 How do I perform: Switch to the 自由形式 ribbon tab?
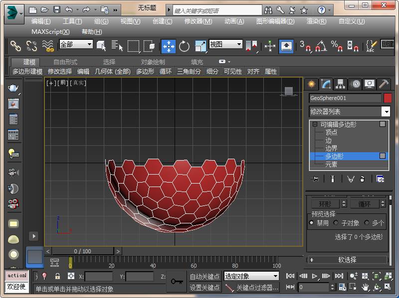65,62
